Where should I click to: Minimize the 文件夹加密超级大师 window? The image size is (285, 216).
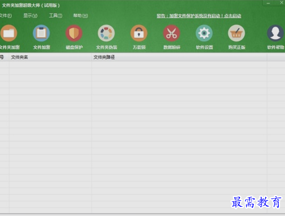[268, 3]
